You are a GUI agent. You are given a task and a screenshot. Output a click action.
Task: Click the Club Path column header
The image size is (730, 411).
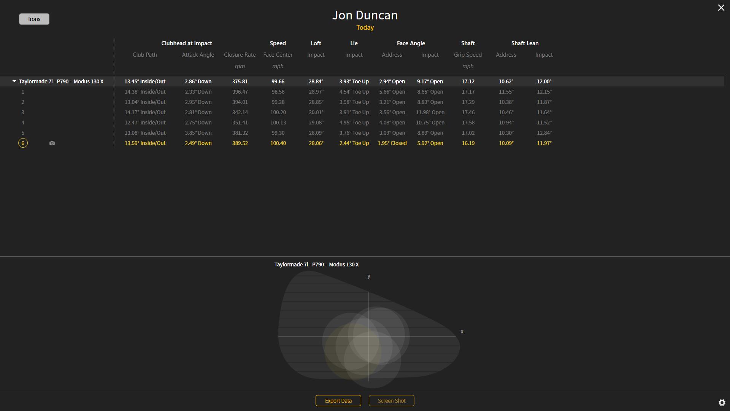pyautogui.click(x=145, y=55)
